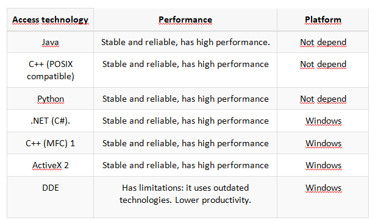The image size is (378, 223).
Task: Click performance text in the Python row
Action: coord(185,99)
